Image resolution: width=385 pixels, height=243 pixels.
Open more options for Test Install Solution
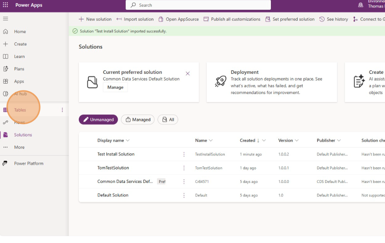click(x=184, y=154)
